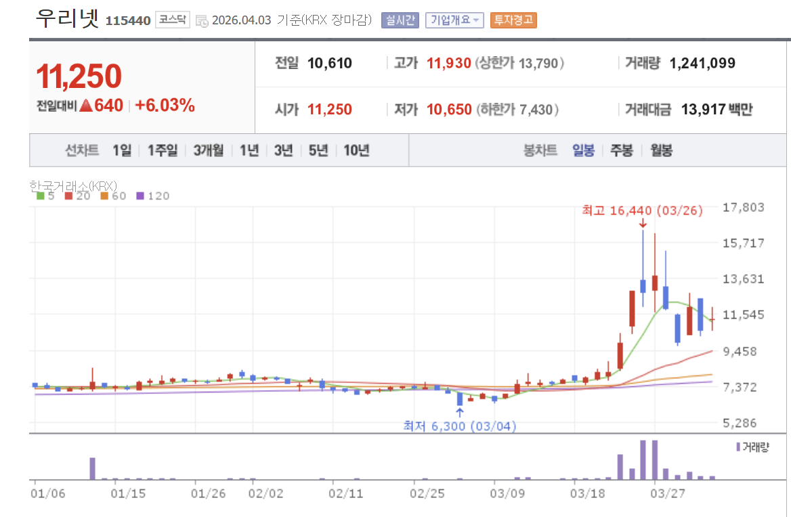The height and width of the screenshot is (517, 791).
Task: Click the stock code 115440
Action: [128, 21]
